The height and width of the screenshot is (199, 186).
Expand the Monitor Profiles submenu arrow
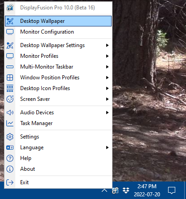pos(107,56)
